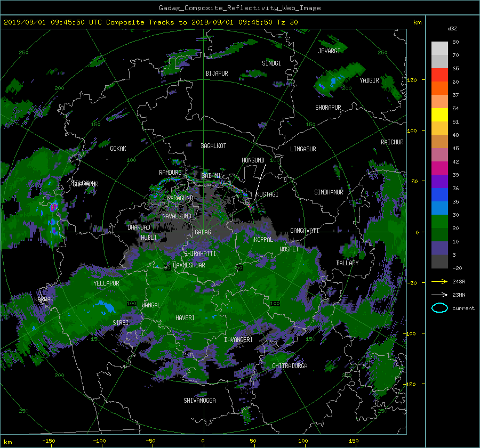Click the HANGAL city label
The image size is (480, 448).
151,305
